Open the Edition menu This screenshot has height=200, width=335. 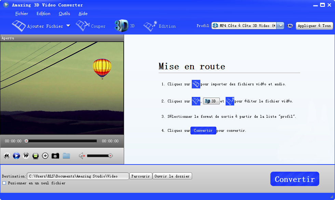pyautogui.click(x=43, y=14)
